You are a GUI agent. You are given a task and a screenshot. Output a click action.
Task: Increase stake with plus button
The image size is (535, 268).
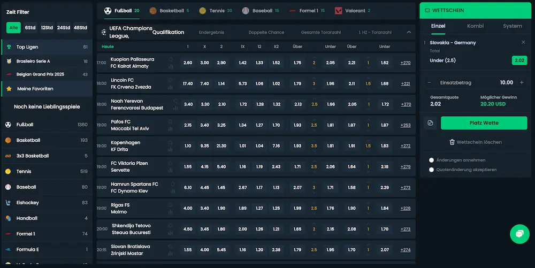coord(522,82)
